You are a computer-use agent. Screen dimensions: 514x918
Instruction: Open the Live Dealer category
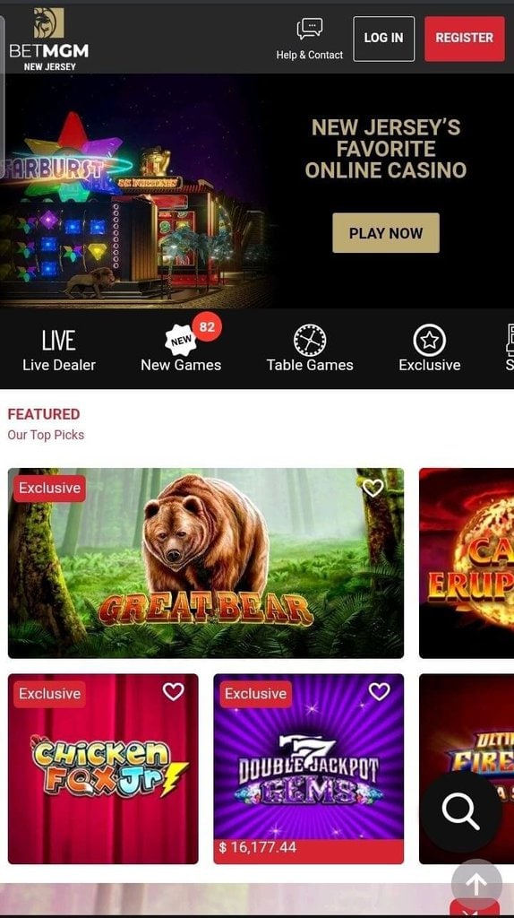[x=59, y=350]
